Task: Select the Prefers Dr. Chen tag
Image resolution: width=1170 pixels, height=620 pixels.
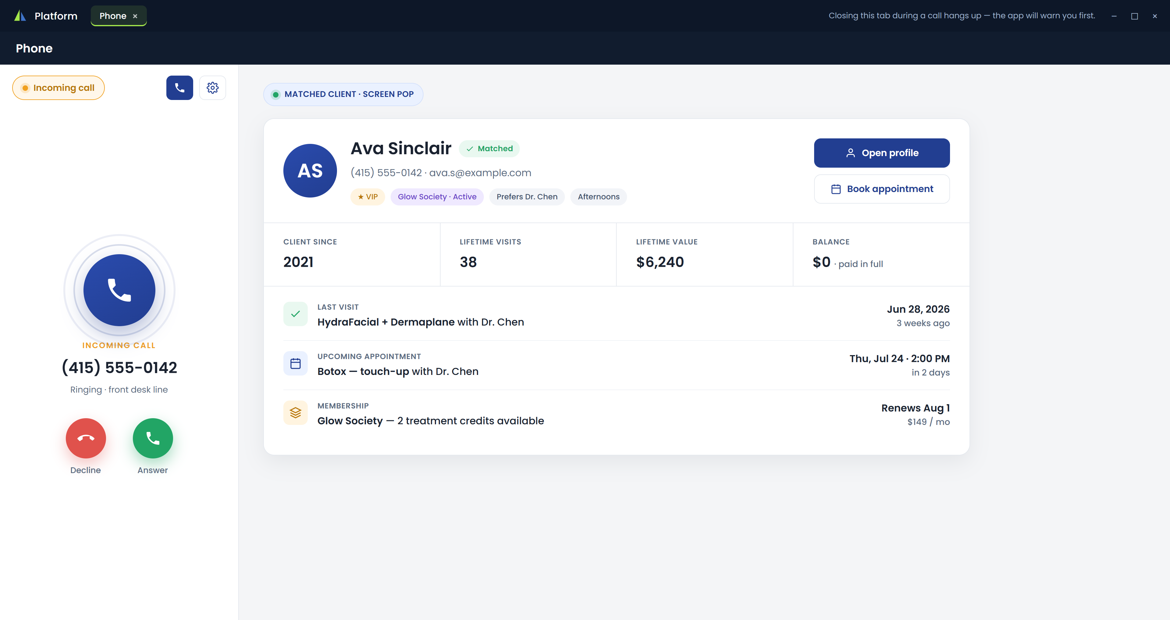Action: pyautogui.click(x=527, y=197)
